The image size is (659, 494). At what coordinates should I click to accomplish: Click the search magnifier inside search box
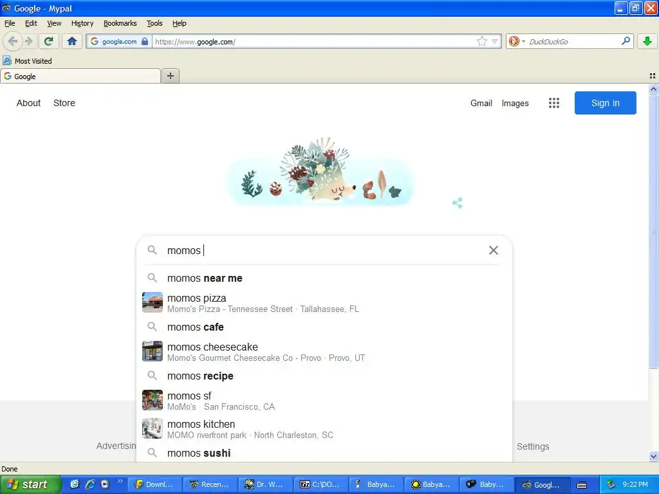152,250
